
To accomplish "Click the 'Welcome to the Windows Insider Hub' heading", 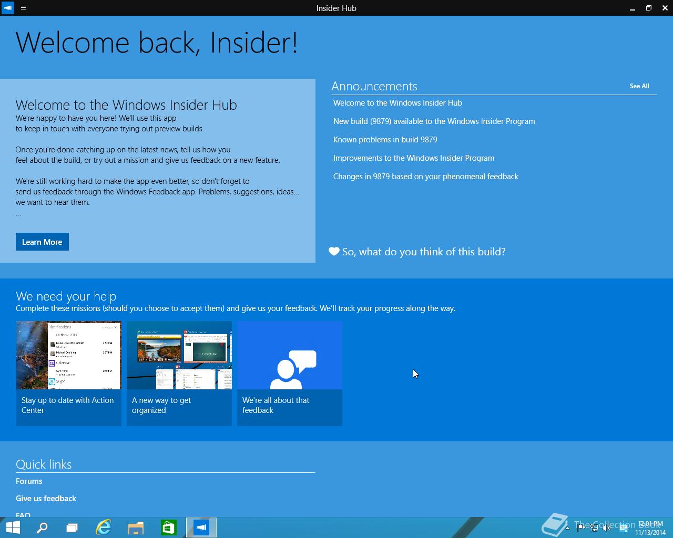I will (126, 105).
